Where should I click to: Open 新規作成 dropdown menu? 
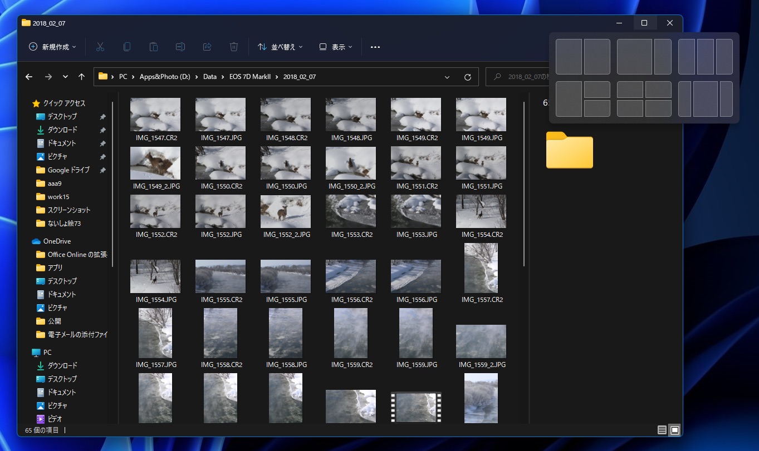52,47
